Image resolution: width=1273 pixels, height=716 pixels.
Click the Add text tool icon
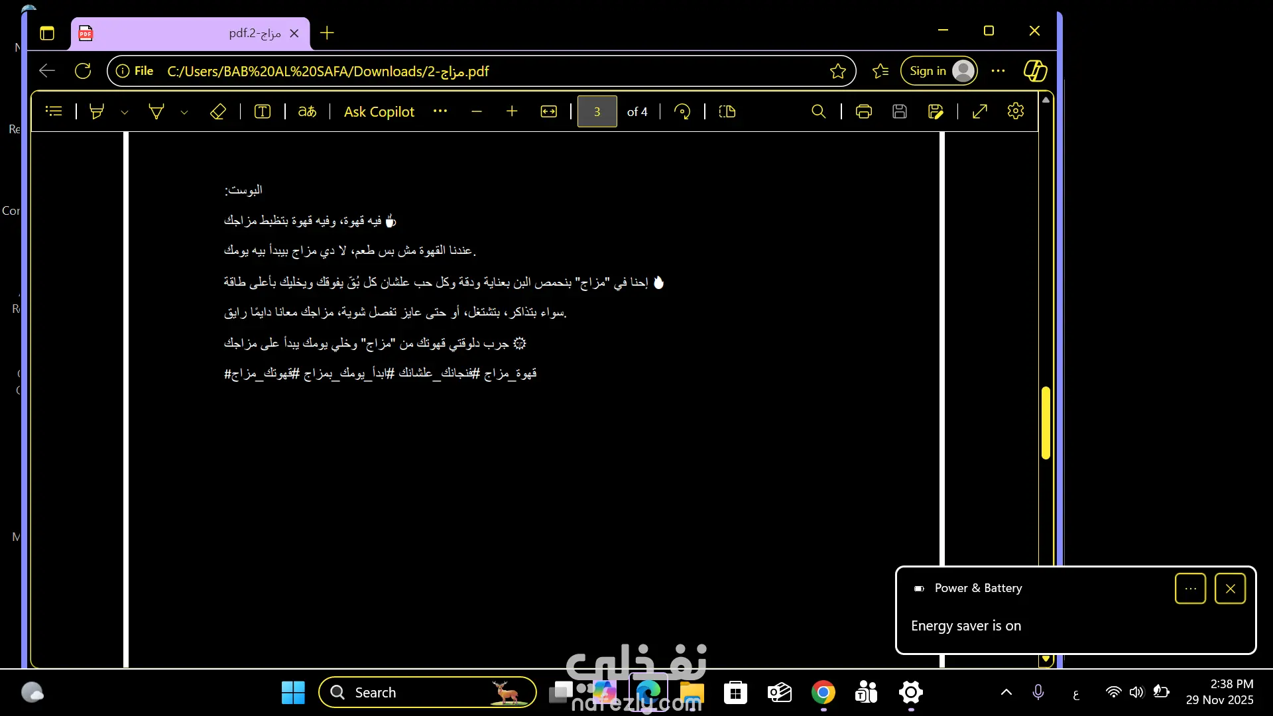(x=263, y=111)
